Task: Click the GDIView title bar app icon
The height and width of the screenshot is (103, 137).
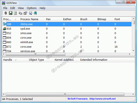Action: coord(4,3)
